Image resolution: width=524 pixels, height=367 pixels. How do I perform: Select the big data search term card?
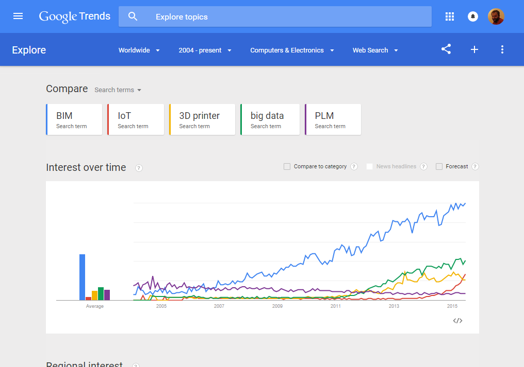tap(270, 120)
